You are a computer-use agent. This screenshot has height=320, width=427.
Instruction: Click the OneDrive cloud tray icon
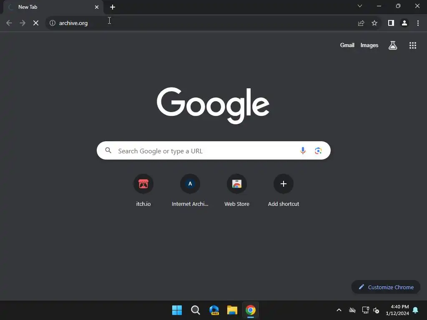352,310
